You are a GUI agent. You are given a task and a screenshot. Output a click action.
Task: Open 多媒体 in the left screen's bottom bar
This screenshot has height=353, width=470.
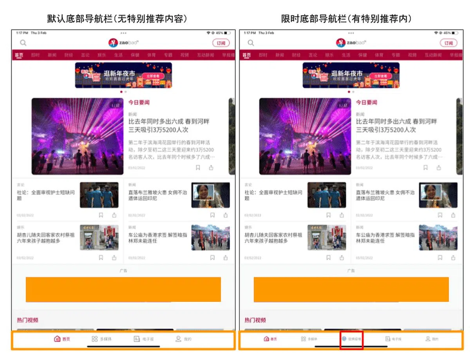(101, 339)
